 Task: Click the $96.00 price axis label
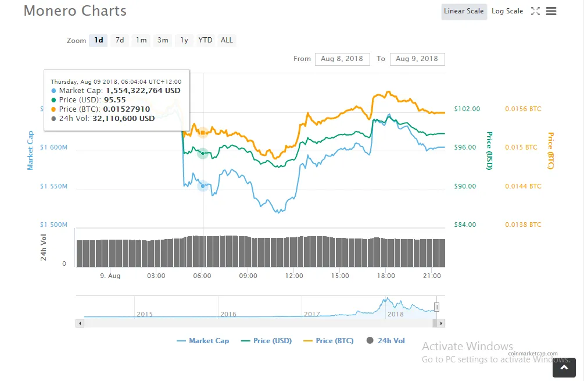pos(465,147)
